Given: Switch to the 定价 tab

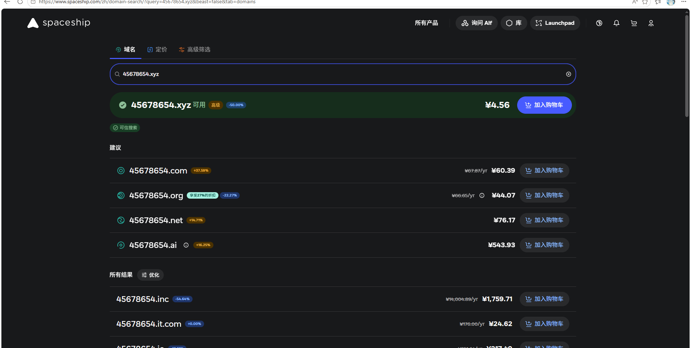Looking at the screenshot, I should click(x=157, y=49).
